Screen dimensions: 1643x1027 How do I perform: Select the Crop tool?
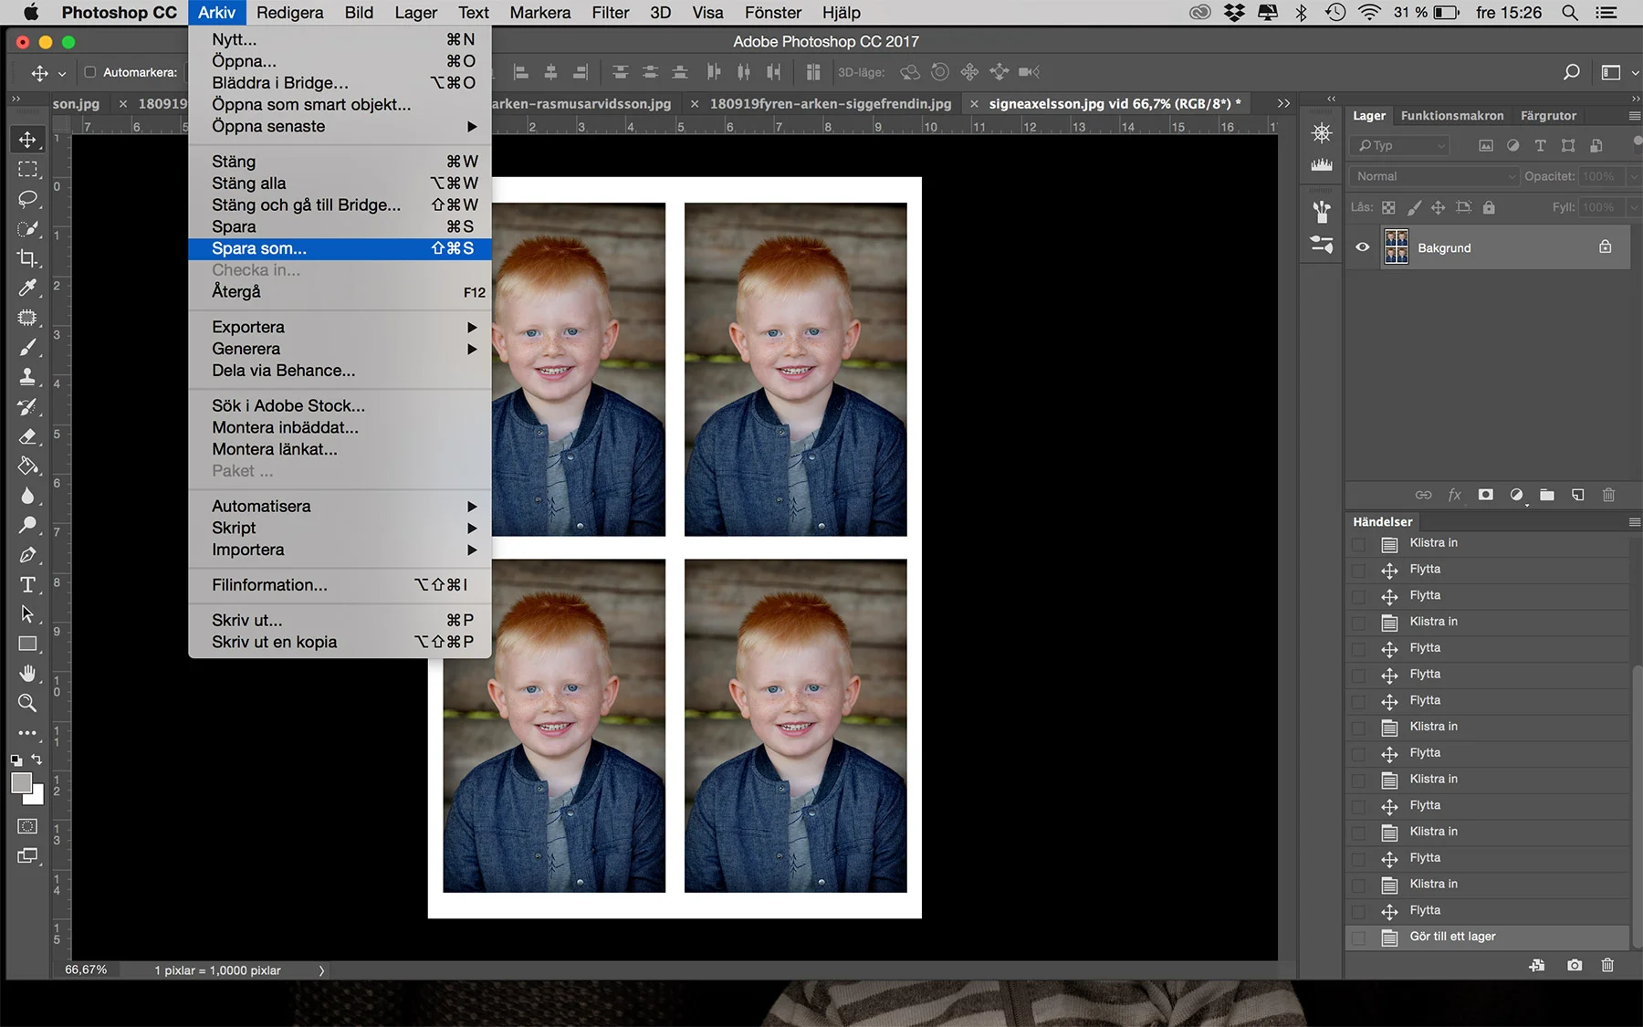pyautogui.click(x=27, y=257)
